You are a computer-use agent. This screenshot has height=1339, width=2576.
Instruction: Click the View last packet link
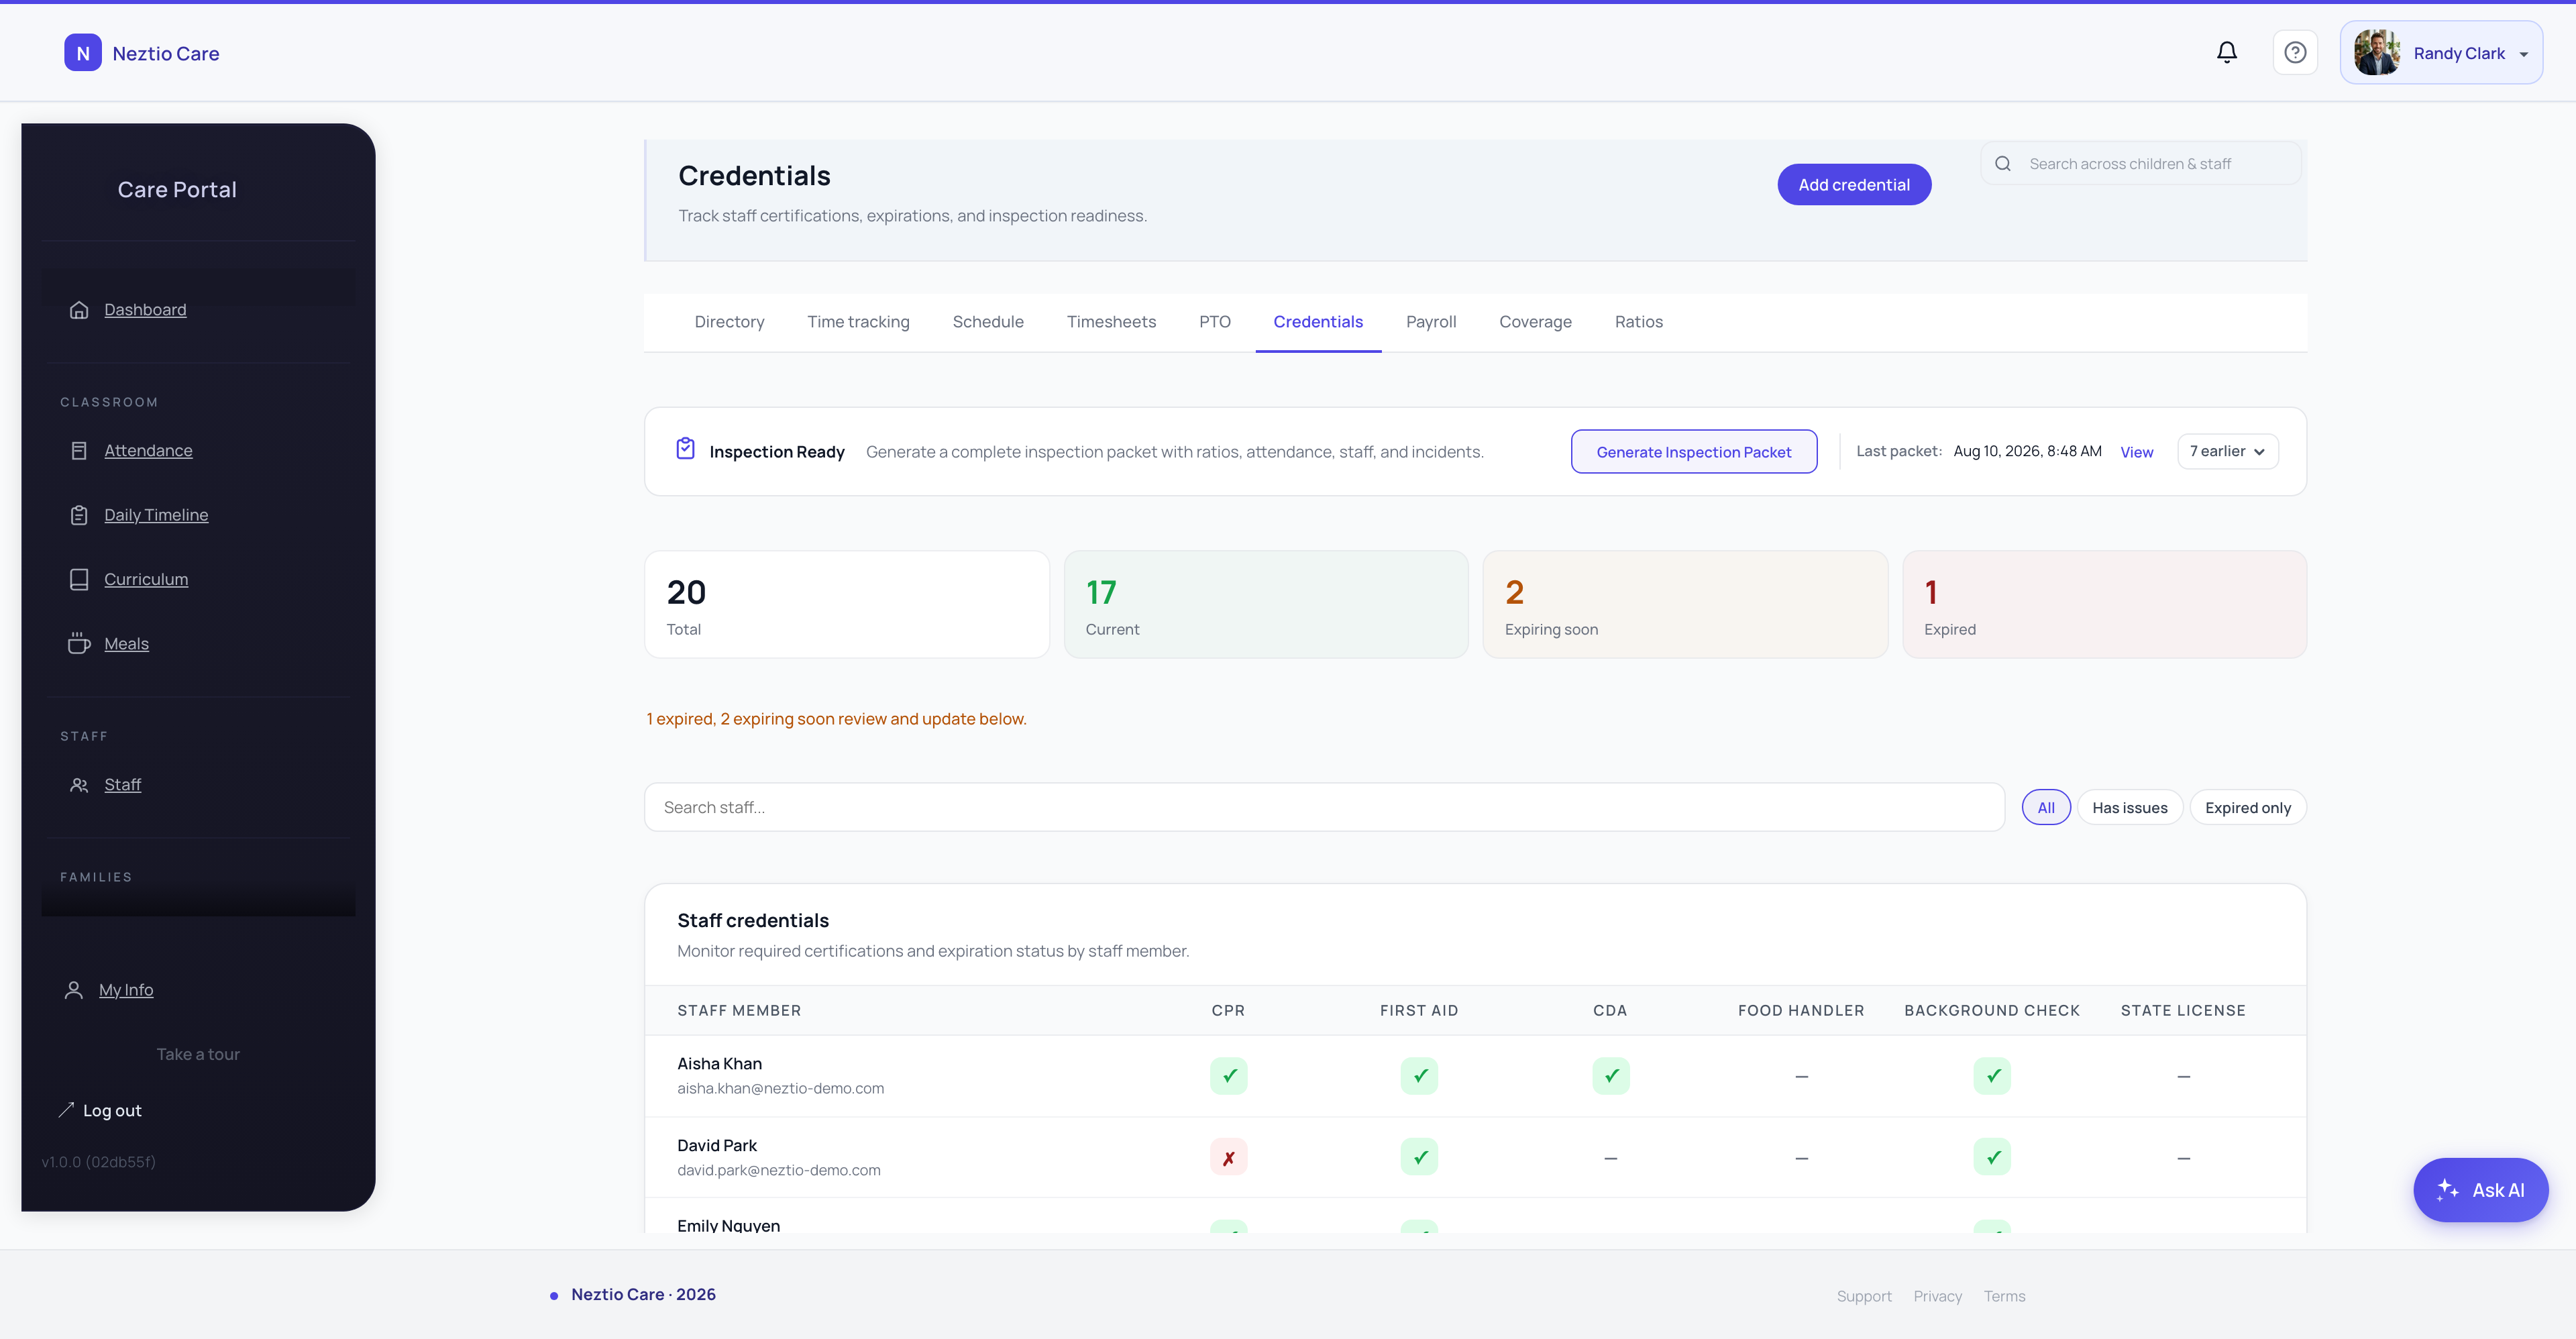point(2136,452)
